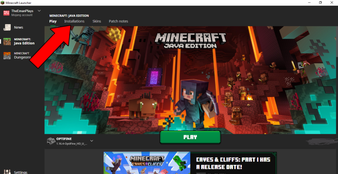Image resolution: width=338 pixels, height=174 pixels.
Task: Select Minecraft Dungeons icon in sidebar
Action: (7, 55)
